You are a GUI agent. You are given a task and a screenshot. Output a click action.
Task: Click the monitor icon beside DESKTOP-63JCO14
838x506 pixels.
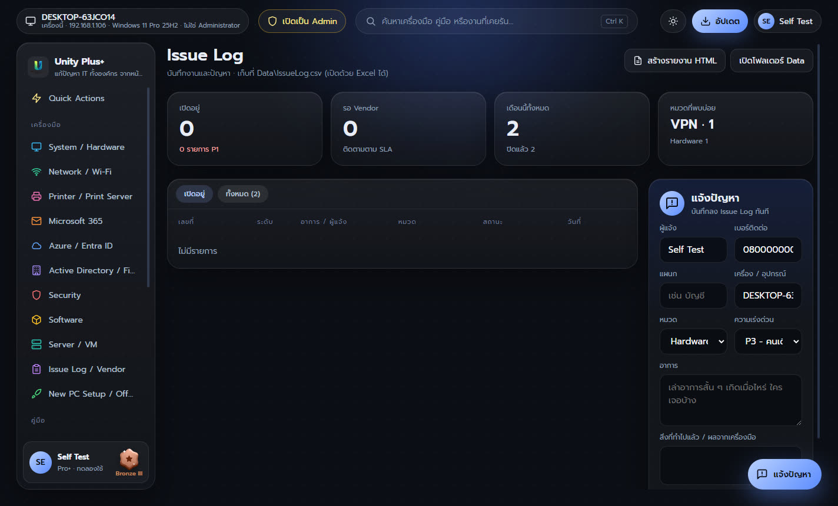point(31,21)
